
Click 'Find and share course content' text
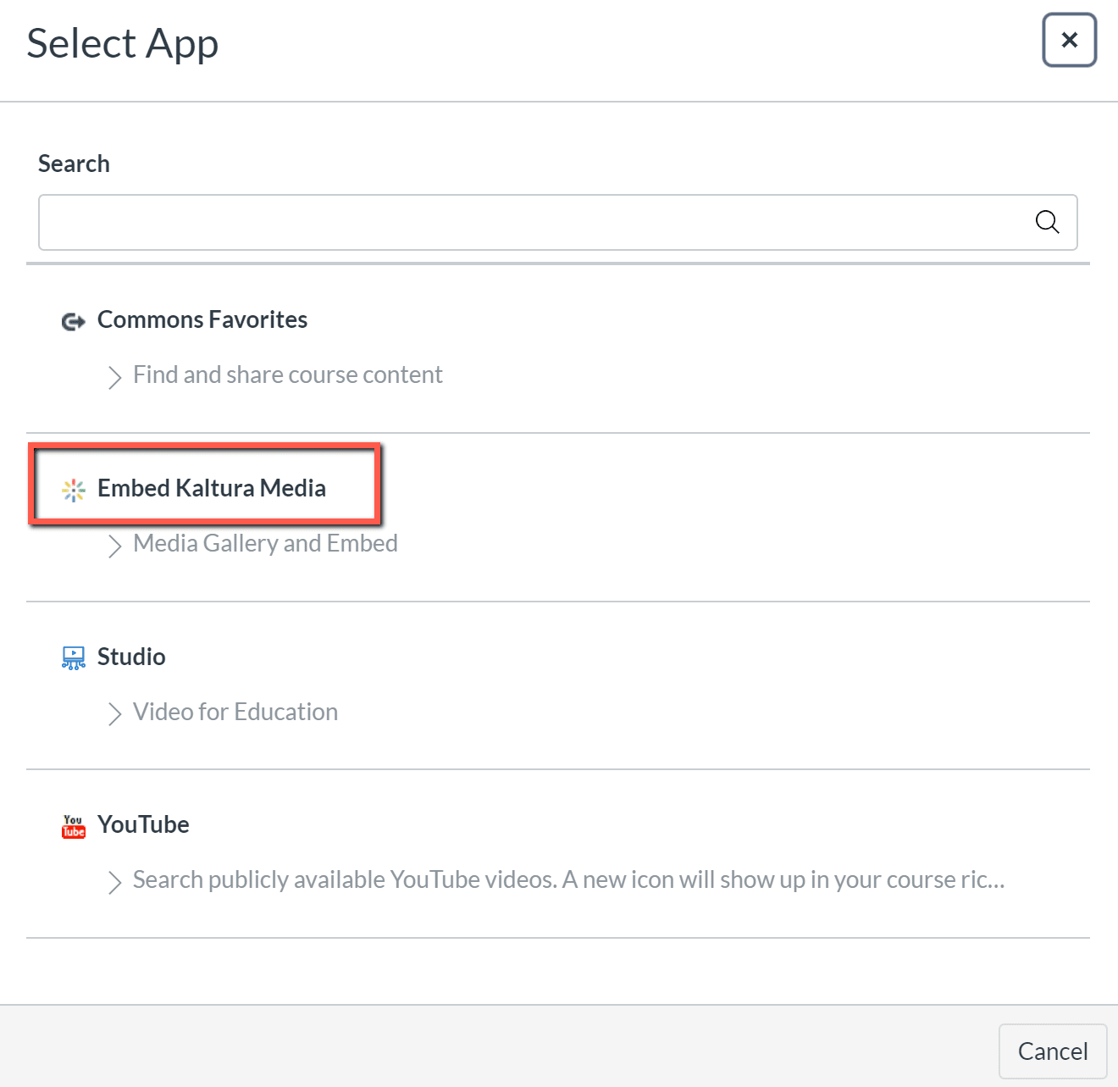(288, 374)
